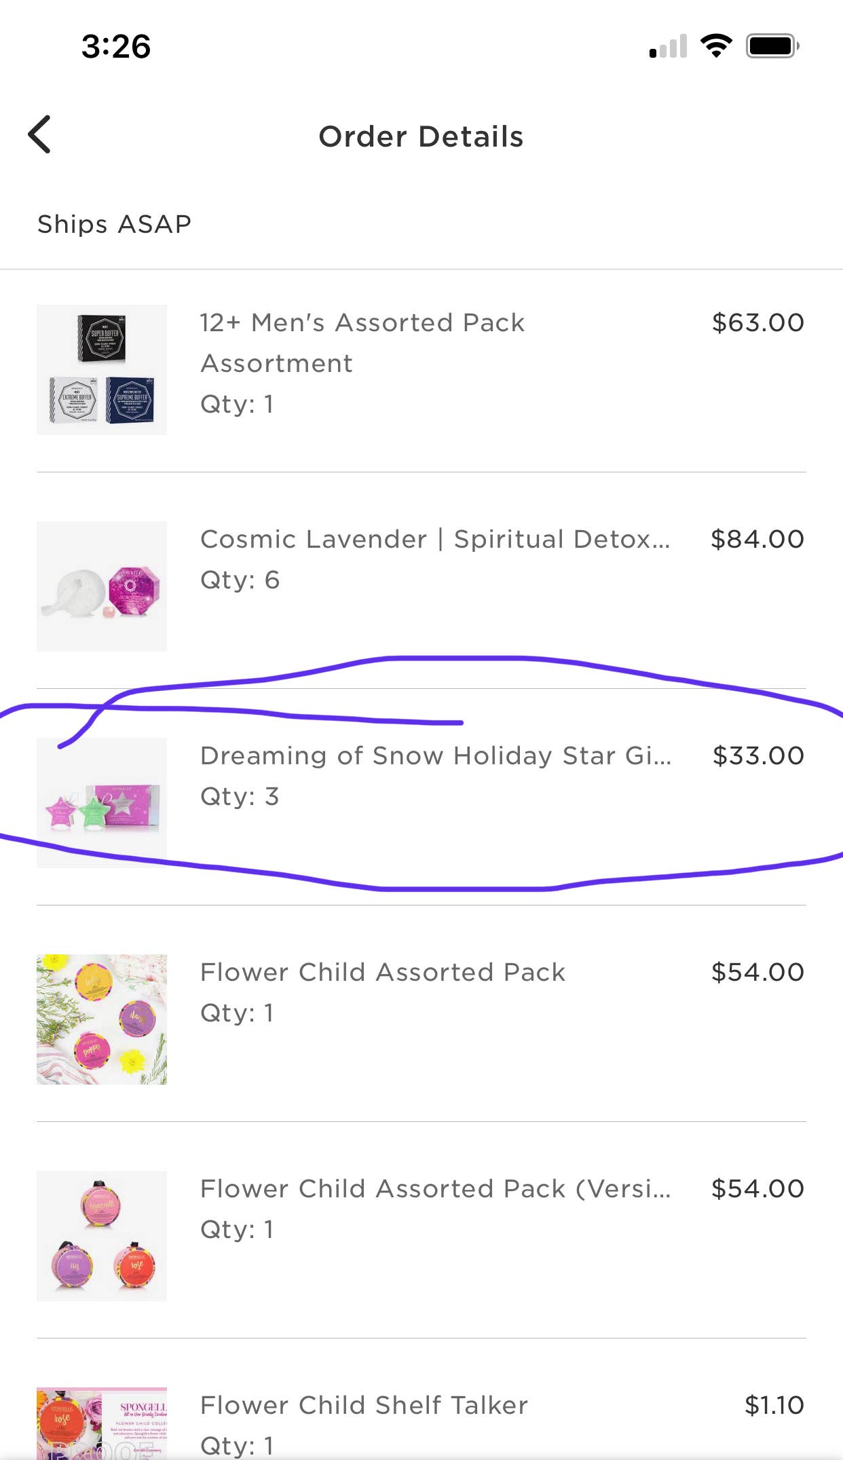Tap the 3:26 clock in status bar
Viewport: 843px width, 1460px height.
pyautogui.click(x=116, y=46)
